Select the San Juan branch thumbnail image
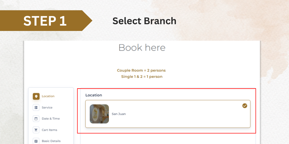This screenshot has width=289, height=144. point(99,114)
